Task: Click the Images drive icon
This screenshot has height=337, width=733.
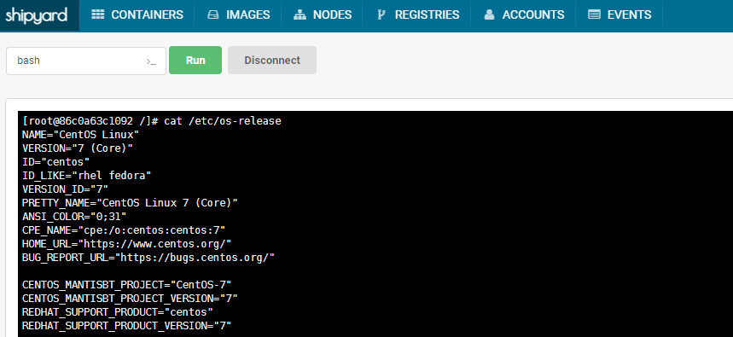Action: (x=213, y=15)
